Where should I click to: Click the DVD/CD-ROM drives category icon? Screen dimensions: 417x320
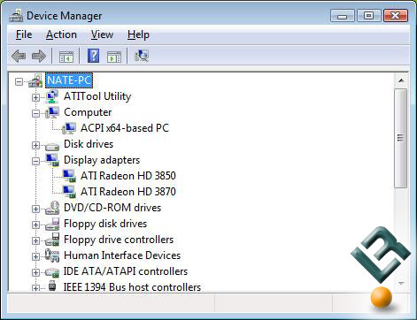click(x=52, y=208)
